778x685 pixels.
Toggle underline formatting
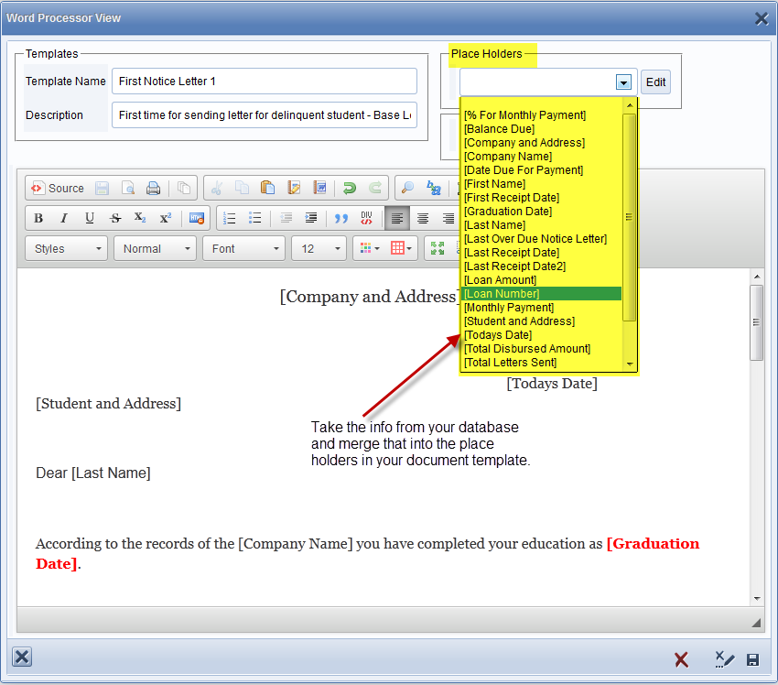90,218
